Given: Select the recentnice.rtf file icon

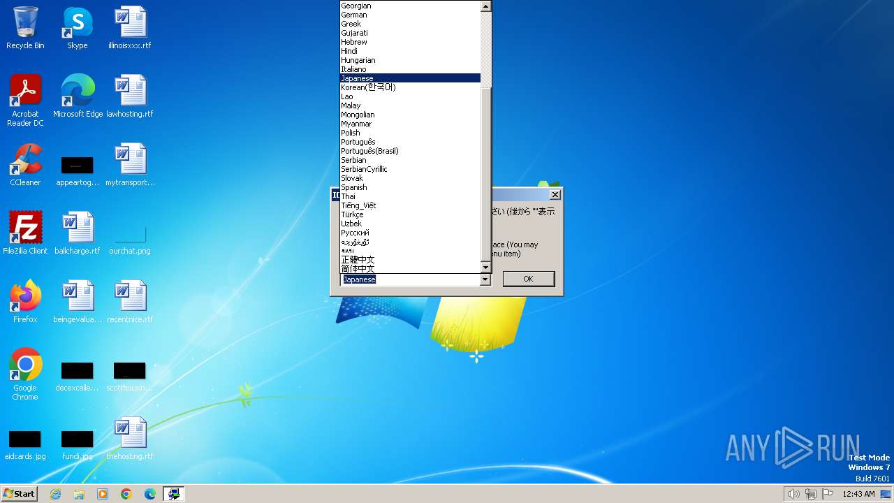Looking at the screenshot, I should tap(130, 302).
